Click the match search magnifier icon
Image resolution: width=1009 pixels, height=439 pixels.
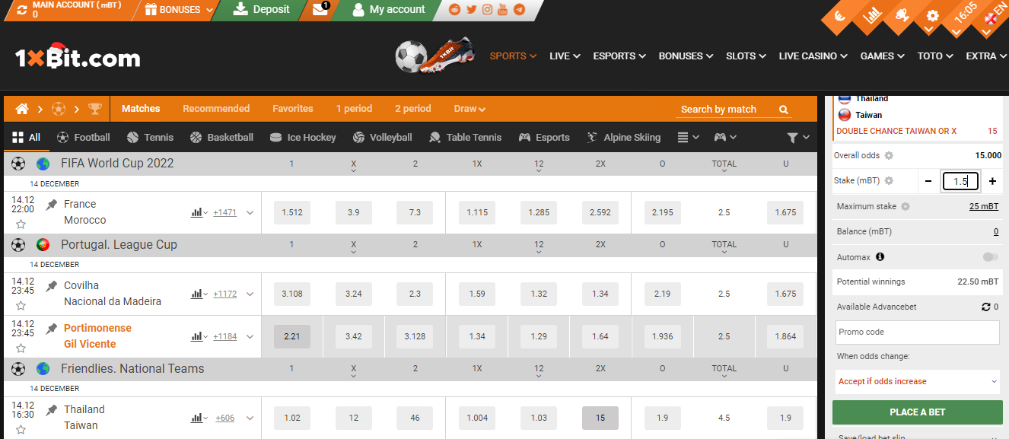coord(783,109)
